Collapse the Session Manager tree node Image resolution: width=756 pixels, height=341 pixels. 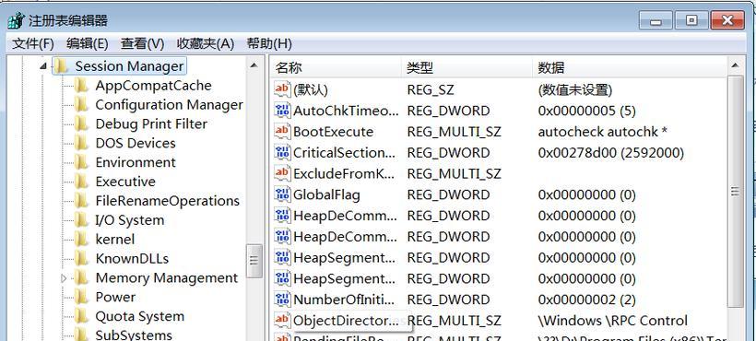[44, 66]
